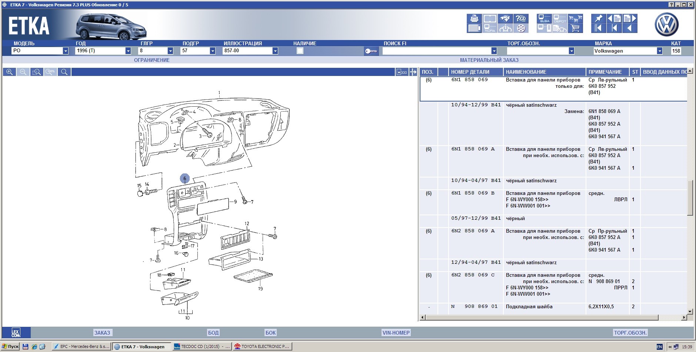Expand the МОДЕЛЬ dropdown showing PO
Viewport: 696px width, 352px height.
(66, 51)
